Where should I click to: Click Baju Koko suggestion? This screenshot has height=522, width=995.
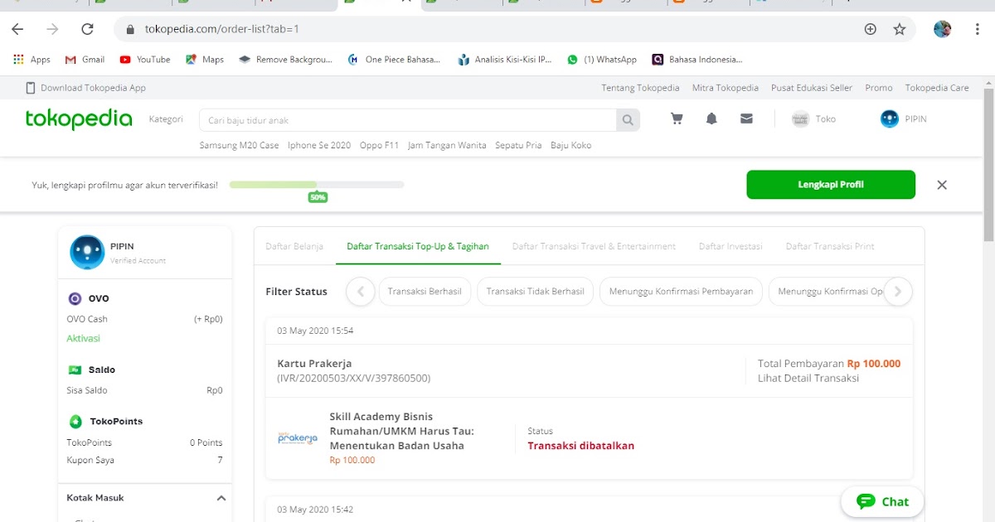[x=571, y=145]
